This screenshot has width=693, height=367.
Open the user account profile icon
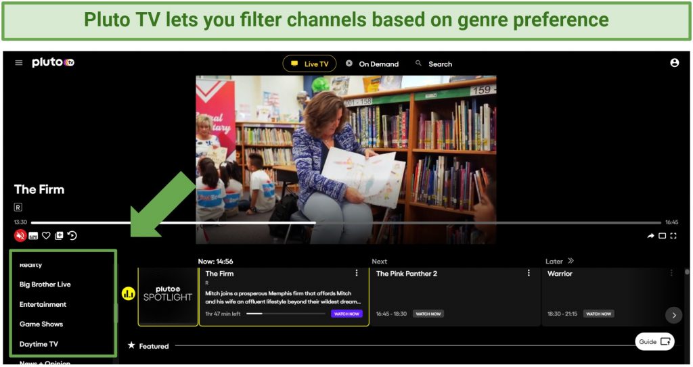tap(674, 63)
